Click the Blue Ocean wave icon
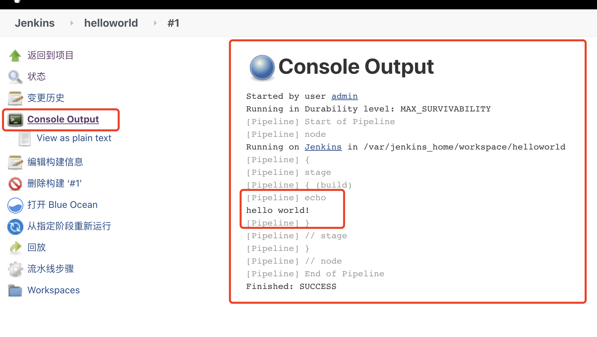 pyautogui.click(x=15, y=205)
